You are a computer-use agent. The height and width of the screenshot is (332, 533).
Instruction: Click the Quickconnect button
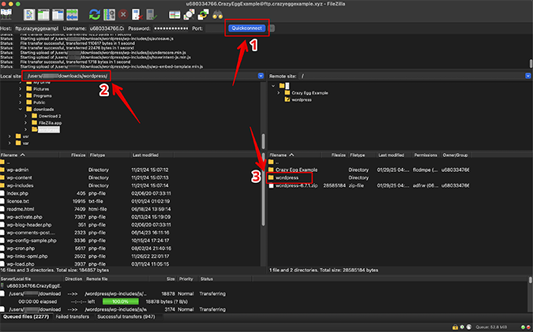click(x=247, y=28)
